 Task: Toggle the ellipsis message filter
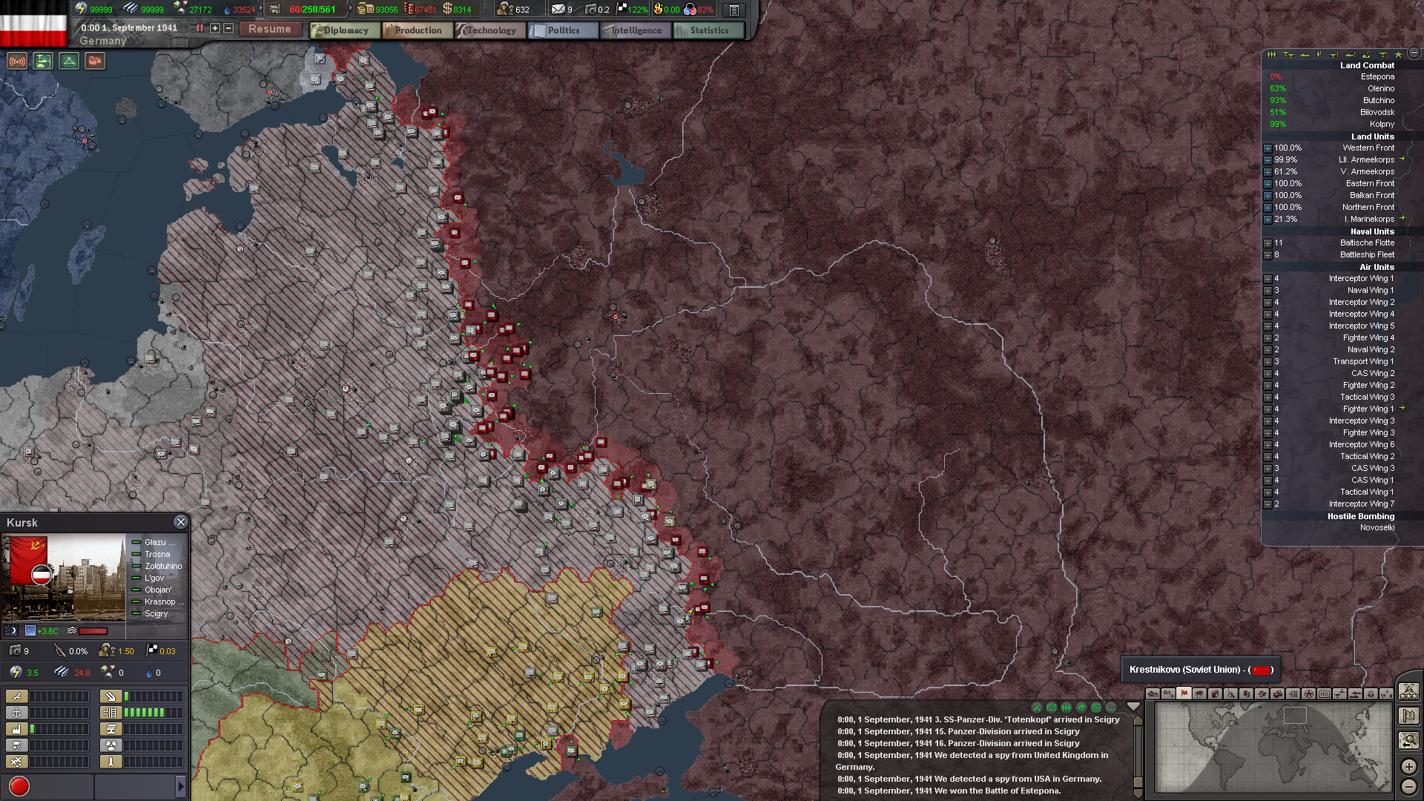[x=1111, y=708]
